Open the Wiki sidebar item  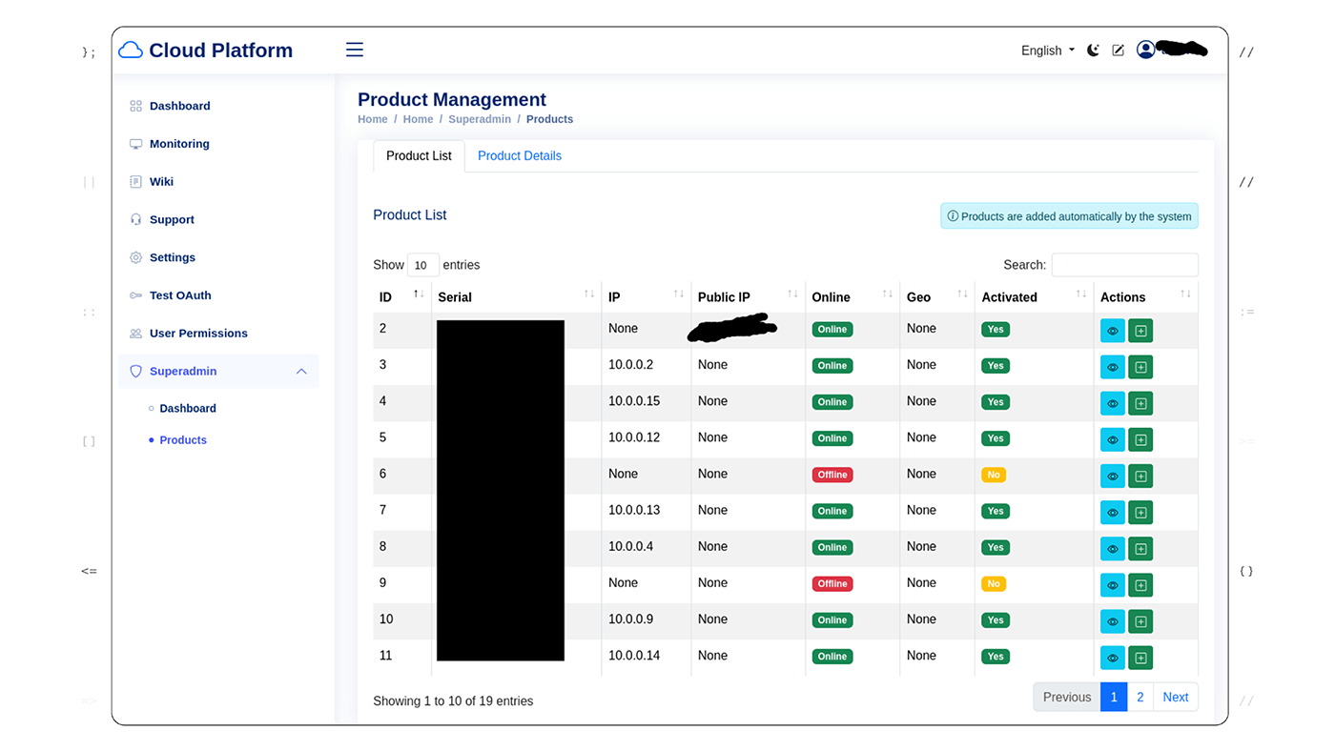(x=161, y=181)
